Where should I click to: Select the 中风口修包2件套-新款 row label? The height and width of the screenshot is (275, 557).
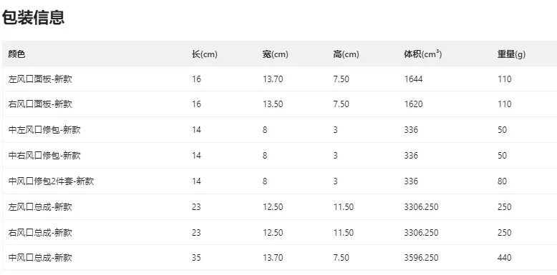(x=51, y=181)
